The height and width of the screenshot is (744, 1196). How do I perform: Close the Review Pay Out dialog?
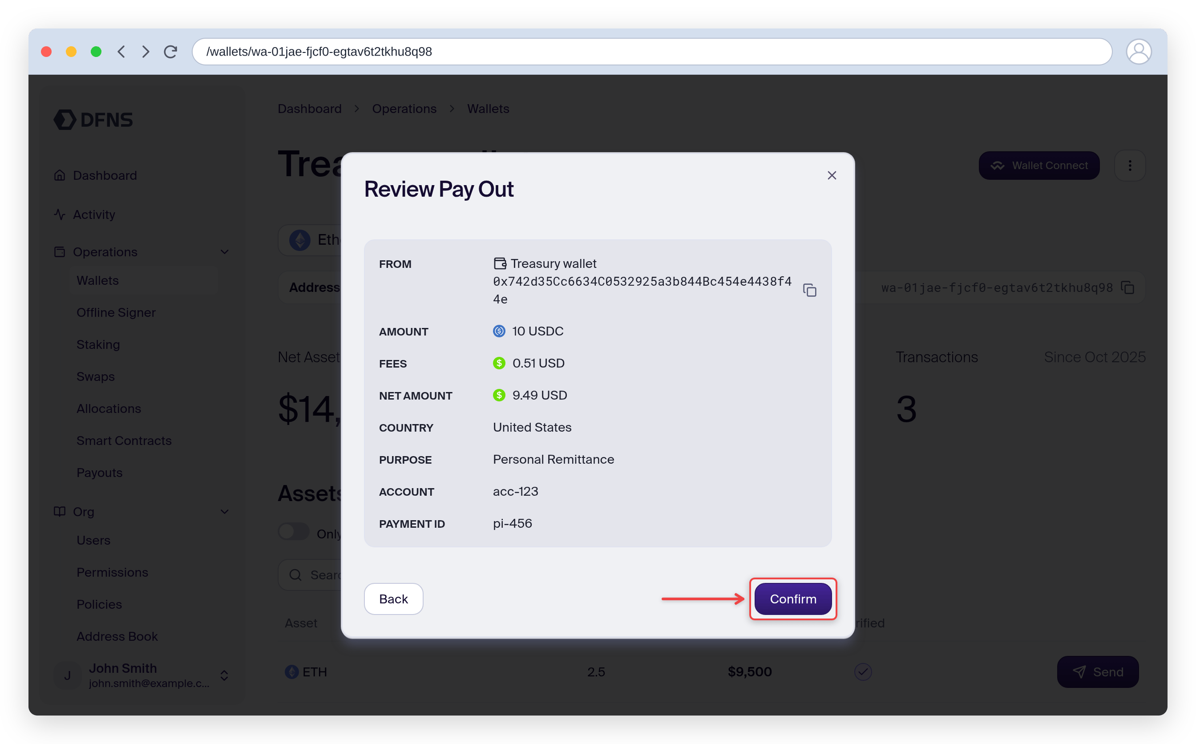tap(832, 175)
